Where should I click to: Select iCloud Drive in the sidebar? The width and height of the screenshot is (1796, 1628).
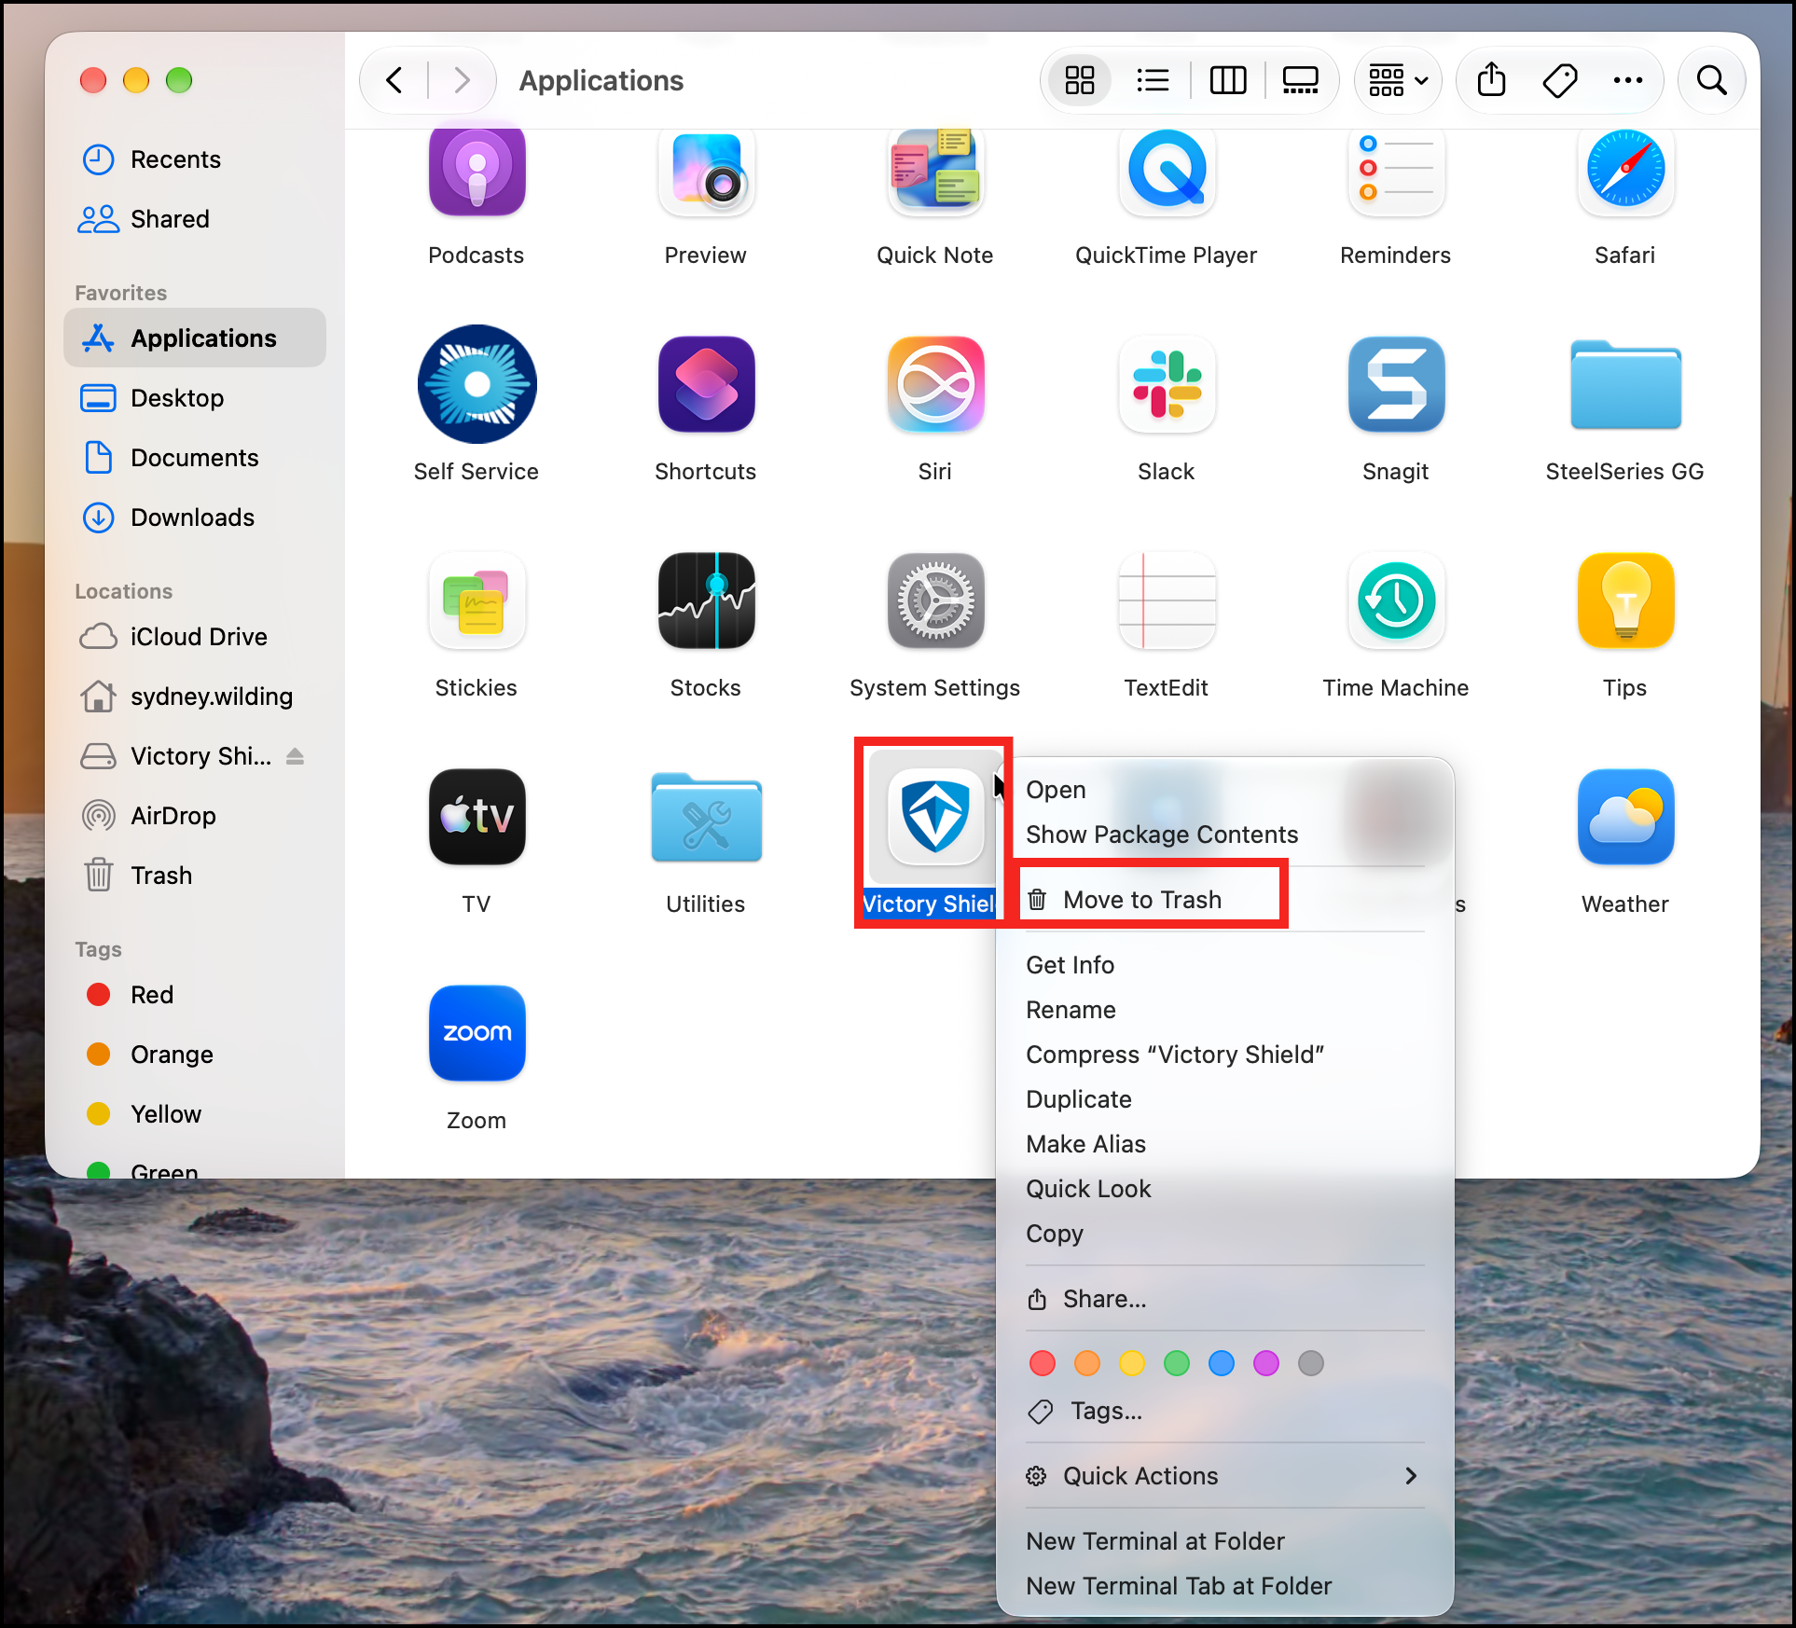pos(195,637)
